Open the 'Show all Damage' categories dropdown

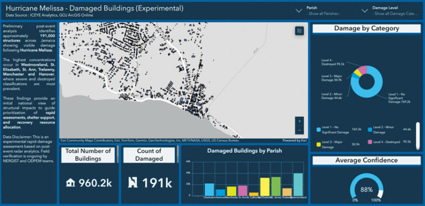pos(395,13)
